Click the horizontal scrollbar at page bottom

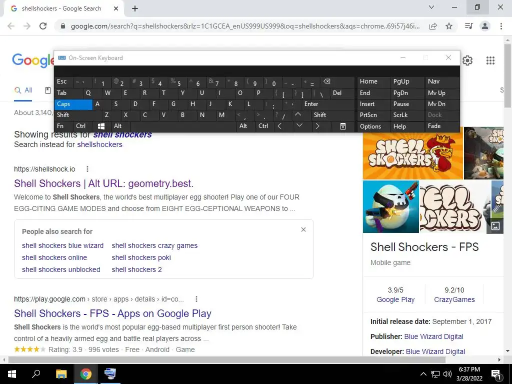pyautogui.click(x=226, y=359)
